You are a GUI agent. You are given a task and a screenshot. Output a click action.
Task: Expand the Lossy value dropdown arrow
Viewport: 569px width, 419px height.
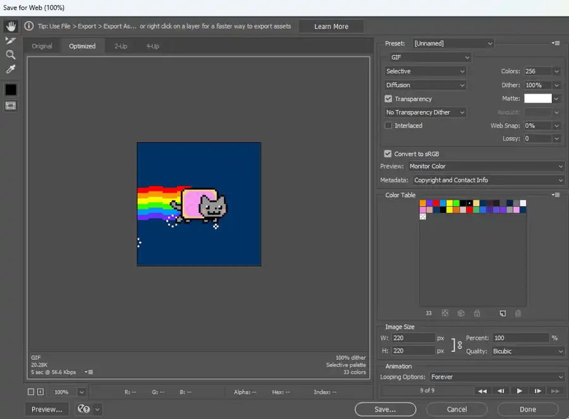pyautogui.click(x=556, y=138)
